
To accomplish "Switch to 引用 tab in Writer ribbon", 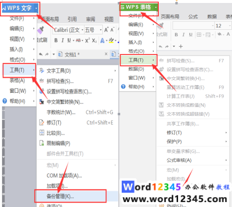I will (x=72, y=19).
